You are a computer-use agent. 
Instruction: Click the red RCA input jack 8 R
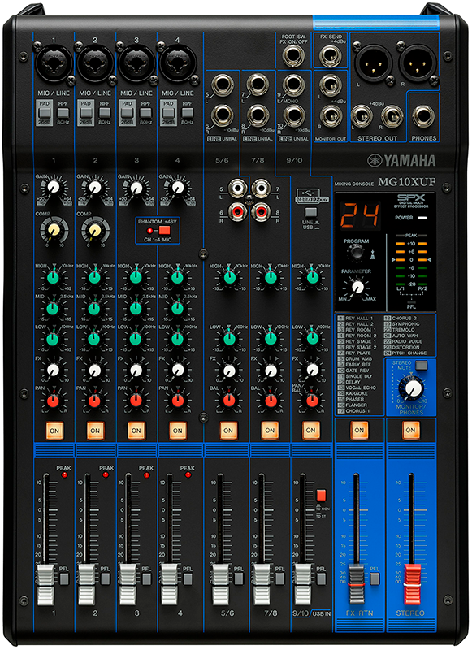pyautogui.click(x=261, y=212)
